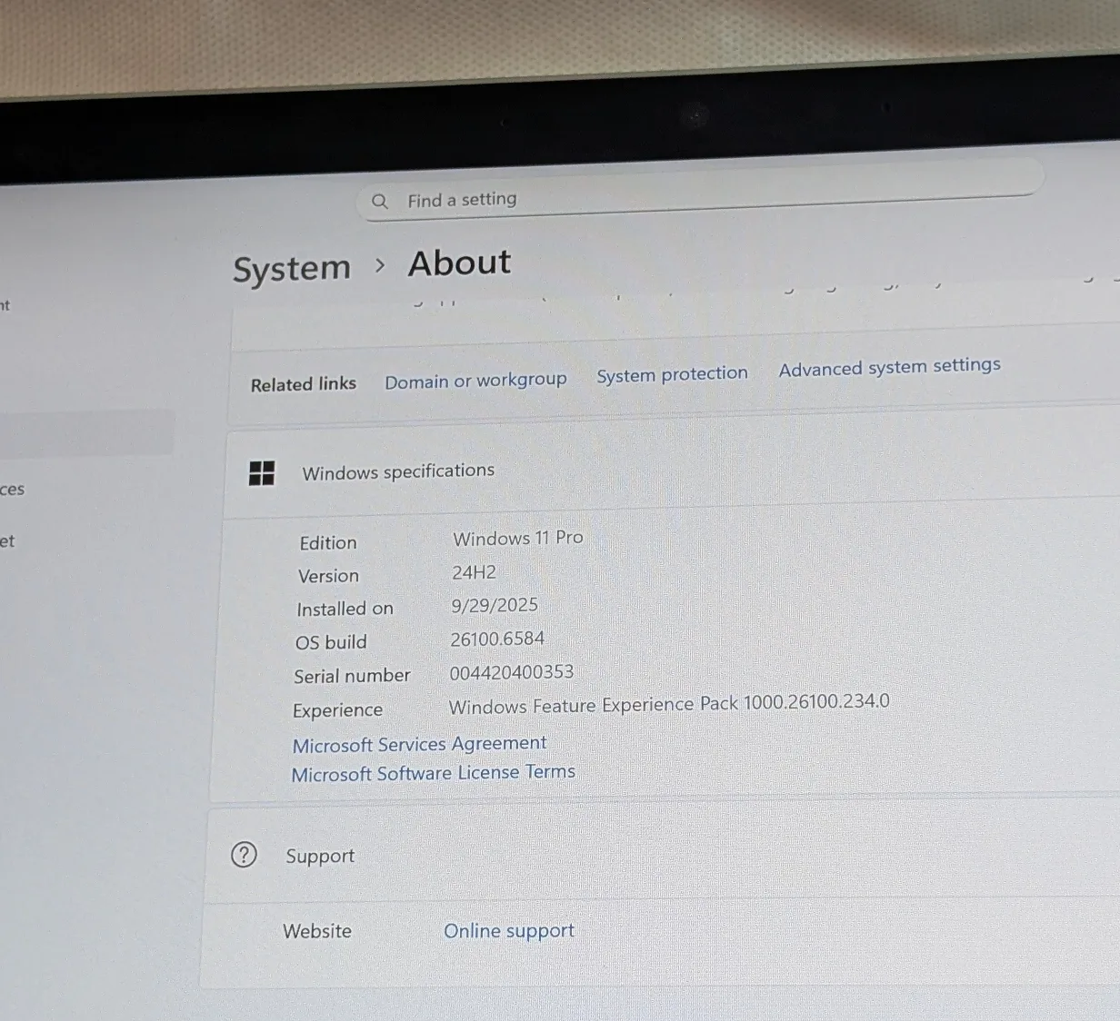Click the System breadcrumb link
Screen dimensions: 1120x1021
pos(292,267)
